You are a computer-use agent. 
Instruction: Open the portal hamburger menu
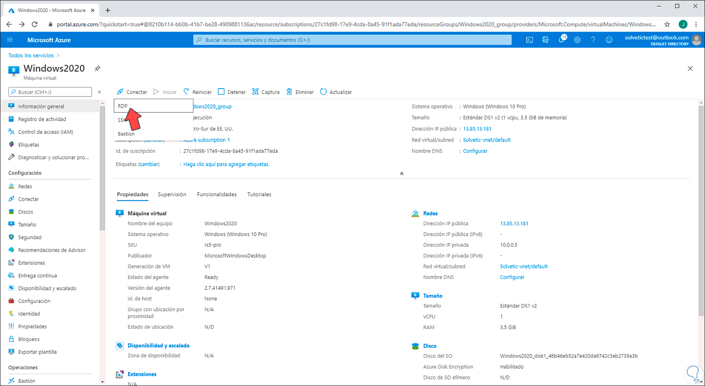tap(10, 40)
